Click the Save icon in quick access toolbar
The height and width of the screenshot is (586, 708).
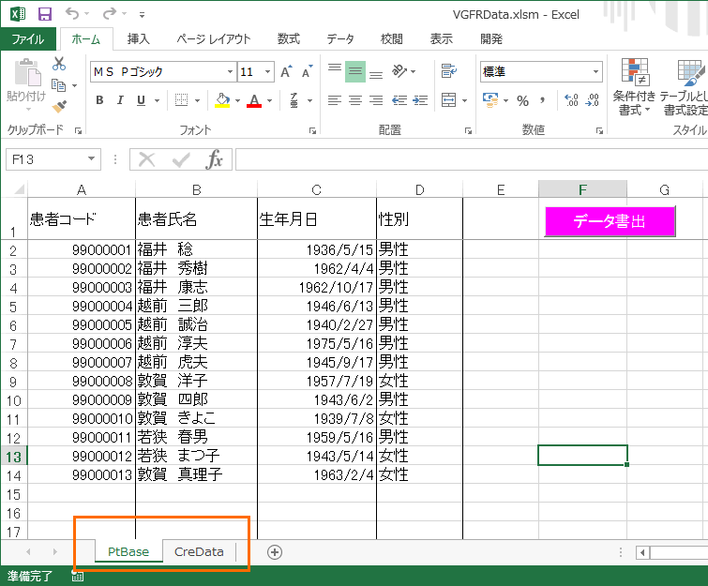click(x=44, y=14)
